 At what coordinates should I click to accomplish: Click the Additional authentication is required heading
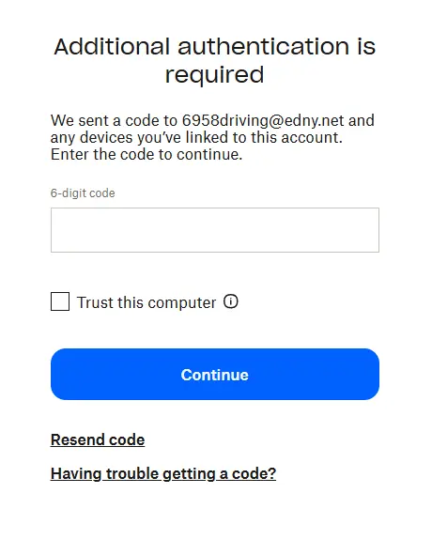click(x=214, y=60)
